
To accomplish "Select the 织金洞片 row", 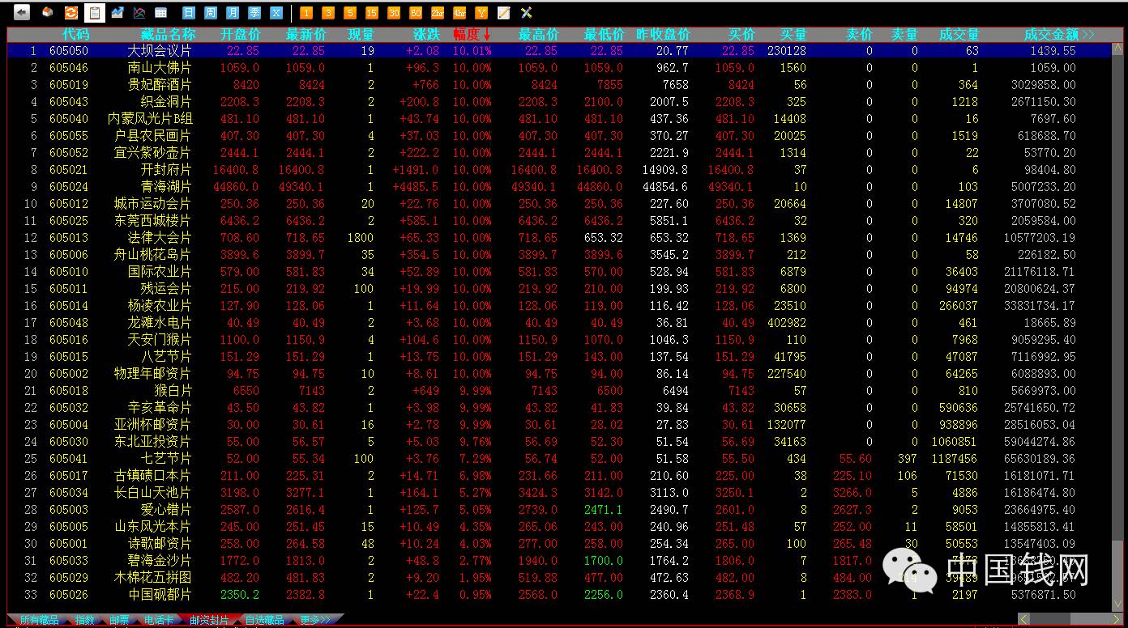I will [559, 102].
